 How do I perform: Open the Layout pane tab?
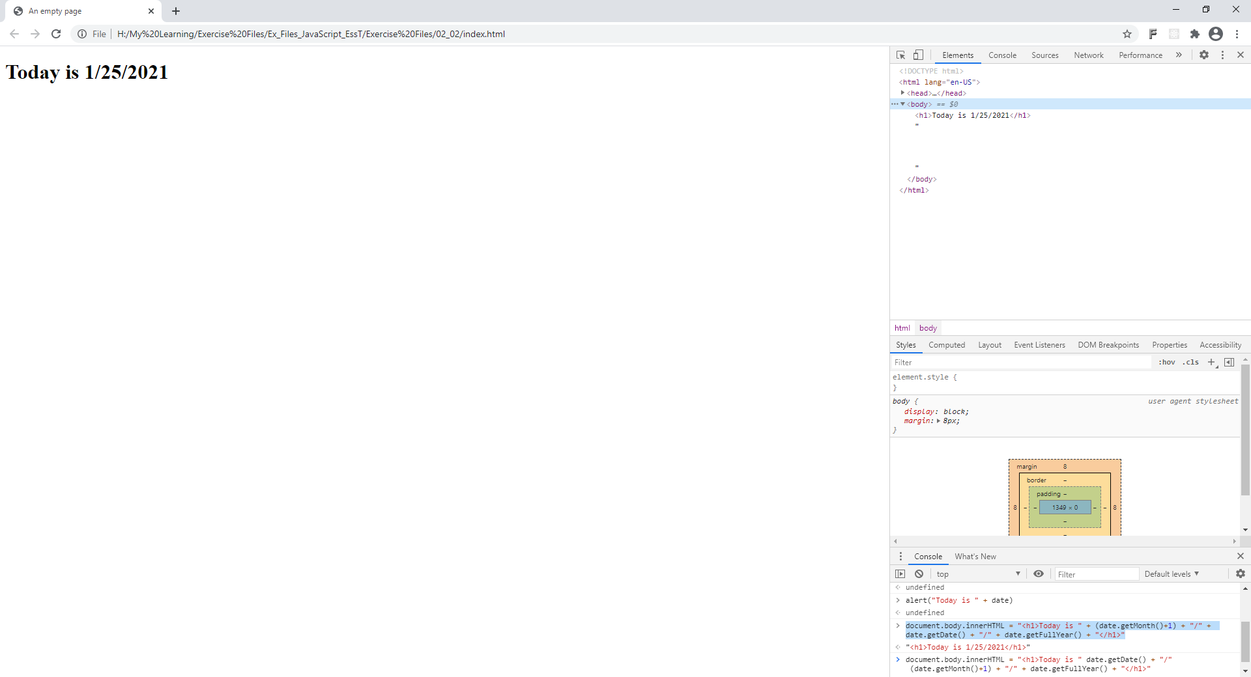(990, 345)
